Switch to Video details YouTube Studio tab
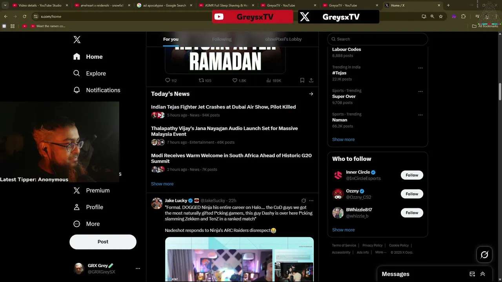502x282 pixels. (40, 5)
